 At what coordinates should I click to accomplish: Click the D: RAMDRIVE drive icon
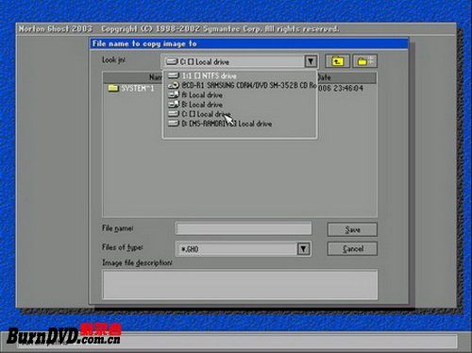[x=174, y=124]
